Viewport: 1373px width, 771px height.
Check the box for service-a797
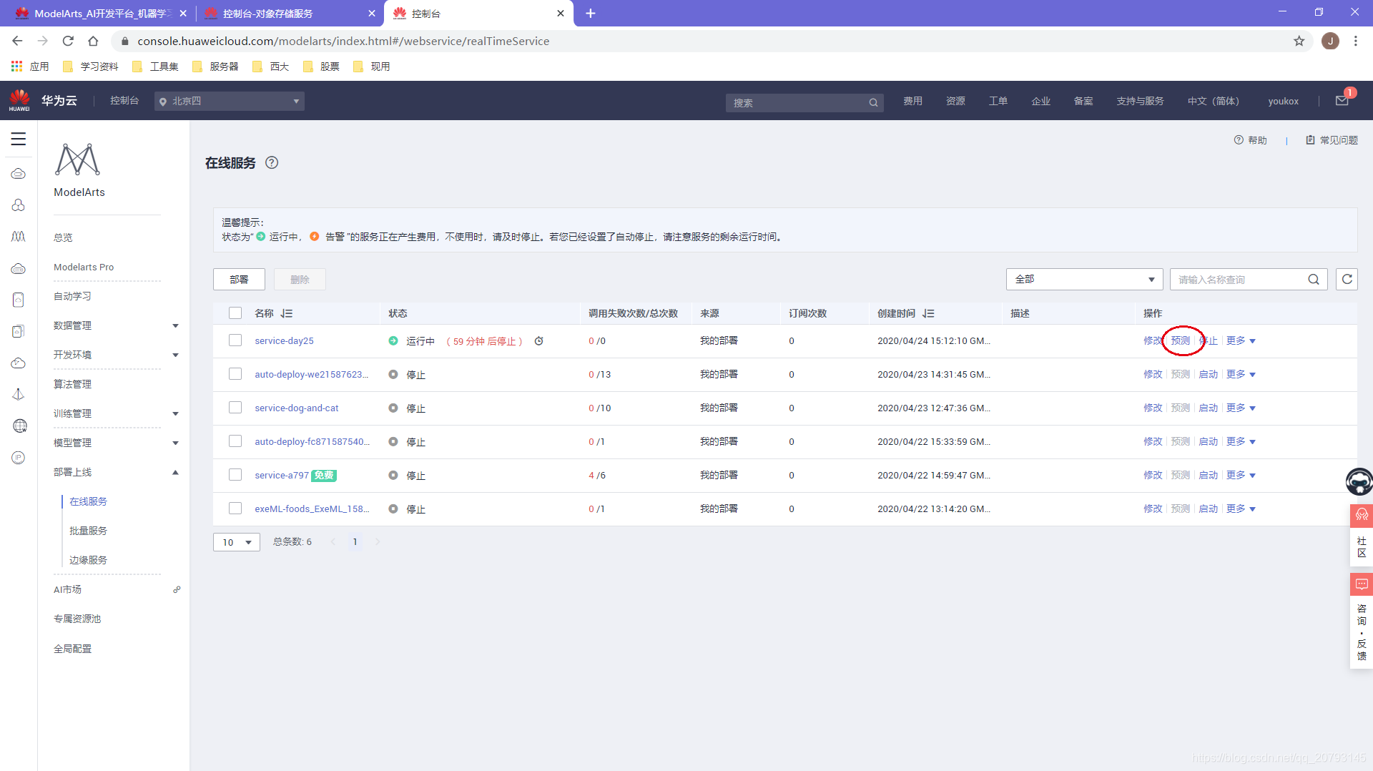tap(235, 475)
